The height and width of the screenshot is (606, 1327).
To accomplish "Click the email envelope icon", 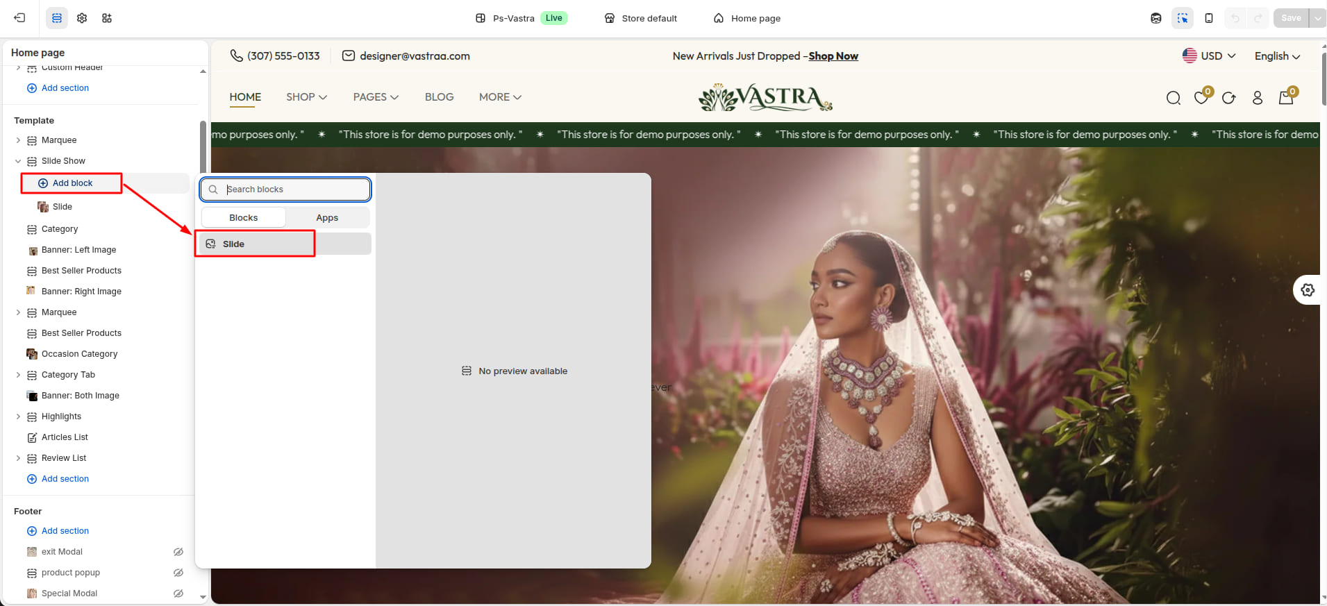I will click(349, 56).
